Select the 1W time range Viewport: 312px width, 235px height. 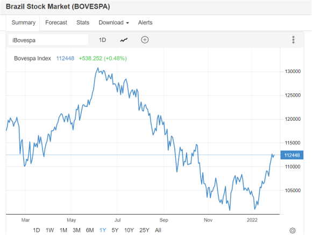tap(49, 230)
